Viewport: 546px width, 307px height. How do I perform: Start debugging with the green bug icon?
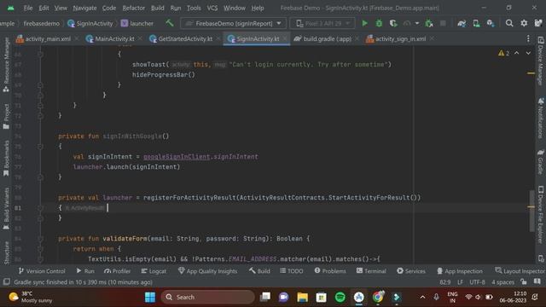[x=379, y=23]
